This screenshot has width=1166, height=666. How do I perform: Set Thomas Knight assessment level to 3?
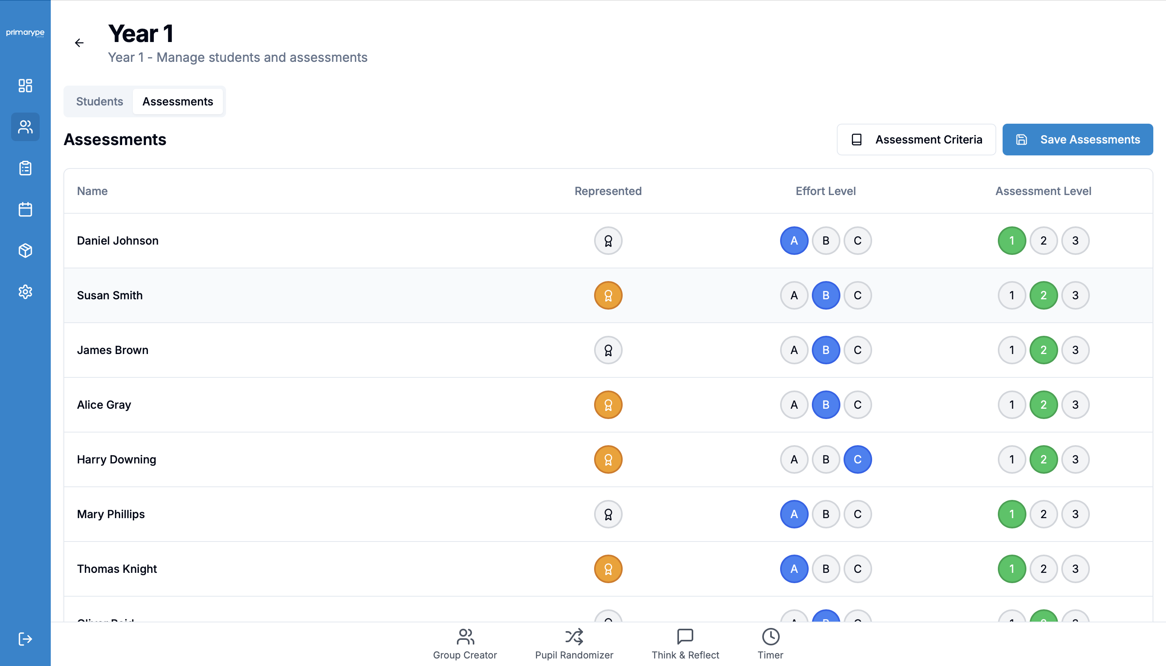(x=1076, y=568)
